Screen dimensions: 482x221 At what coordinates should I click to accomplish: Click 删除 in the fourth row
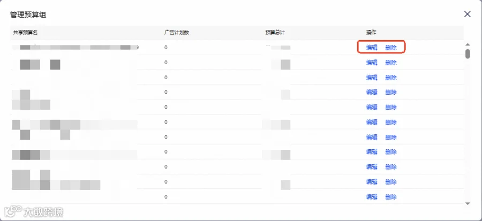[x=391, y=92]
